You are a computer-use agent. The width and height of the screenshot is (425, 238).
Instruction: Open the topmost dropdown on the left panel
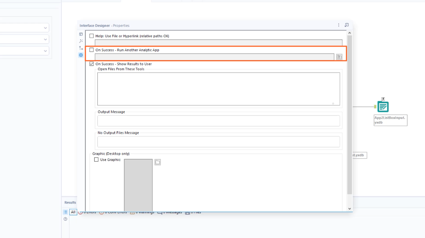(46, 28)
